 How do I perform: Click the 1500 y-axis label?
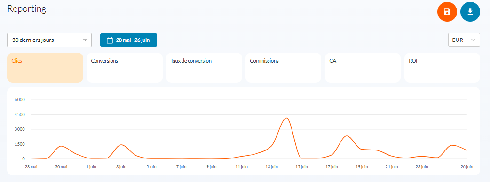pos(19,144)
